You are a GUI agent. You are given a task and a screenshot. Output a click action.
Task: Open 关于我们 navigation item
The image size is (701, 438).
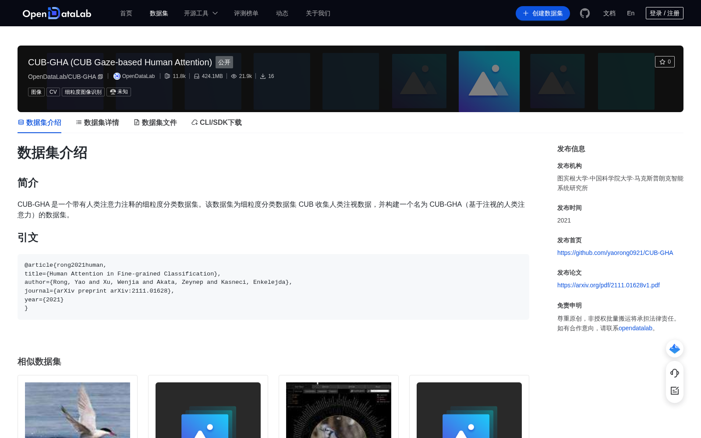click(318, 13)
